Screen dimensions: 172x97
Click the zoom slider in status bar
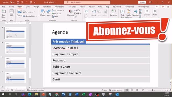[x=155, y=90]
